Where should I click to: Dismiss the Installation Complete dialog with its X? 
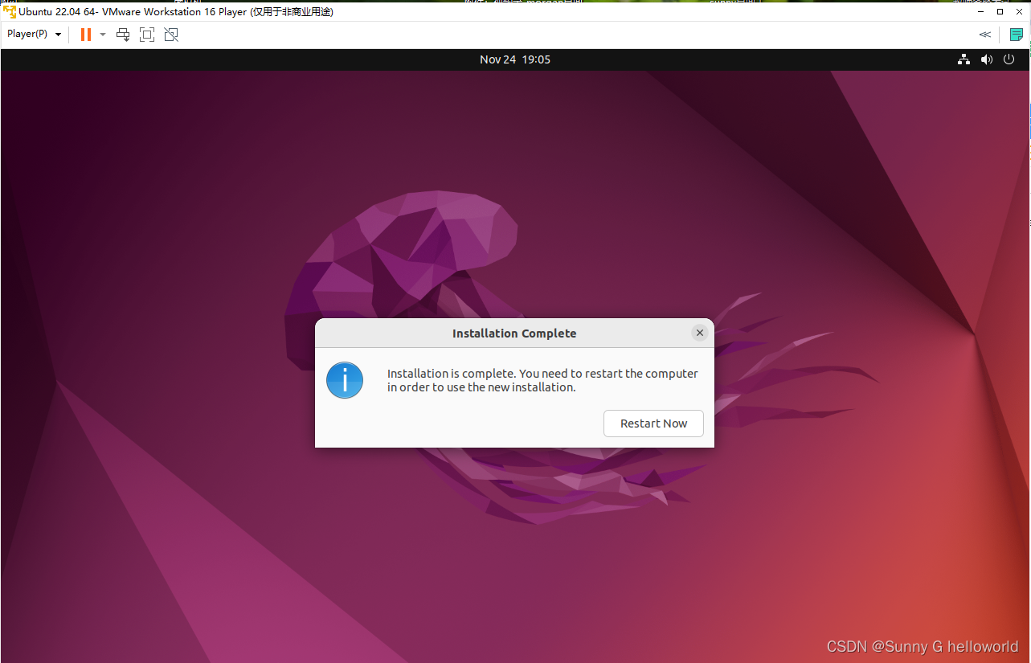pos(699,332)
